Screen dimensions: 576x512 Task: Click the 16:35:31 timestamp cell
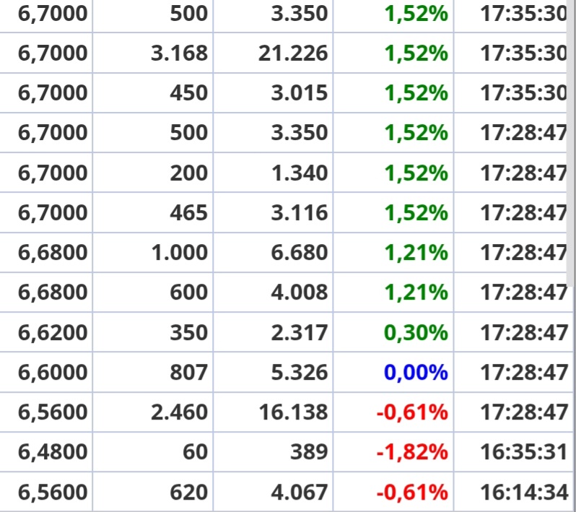523,452
